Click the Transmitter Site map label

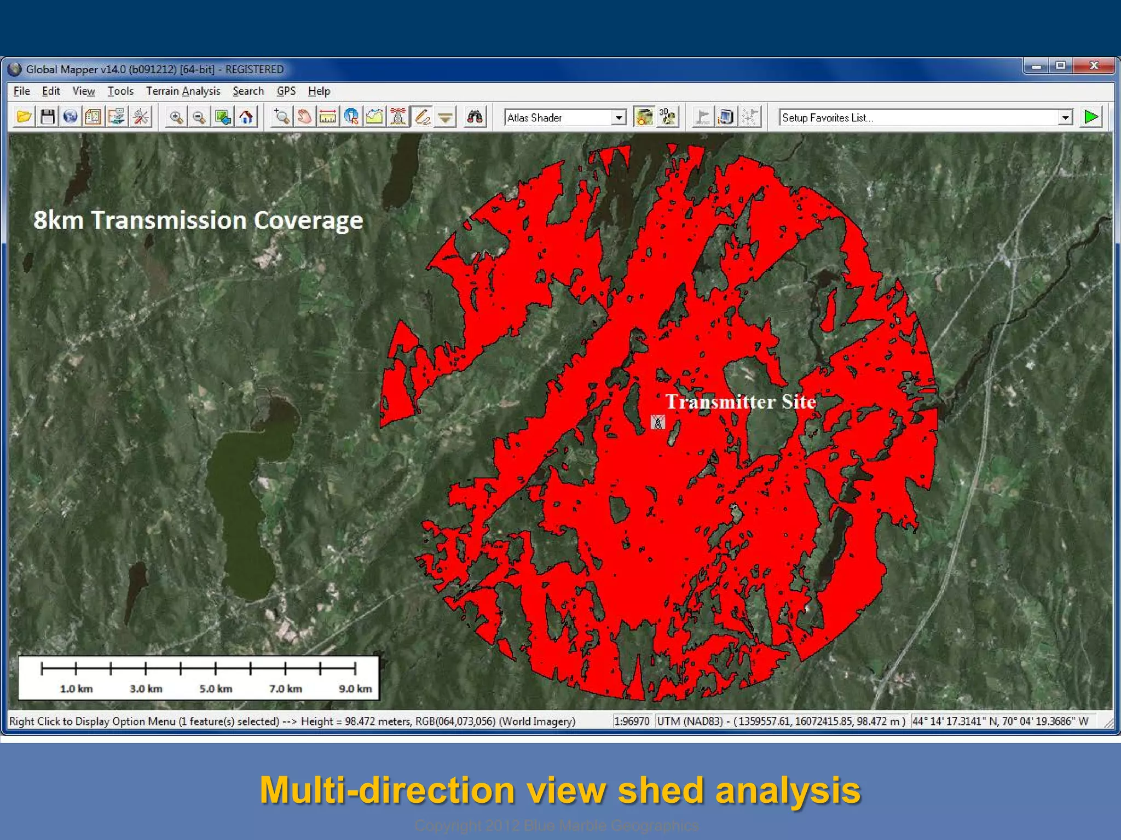click(x=741, y=402)
